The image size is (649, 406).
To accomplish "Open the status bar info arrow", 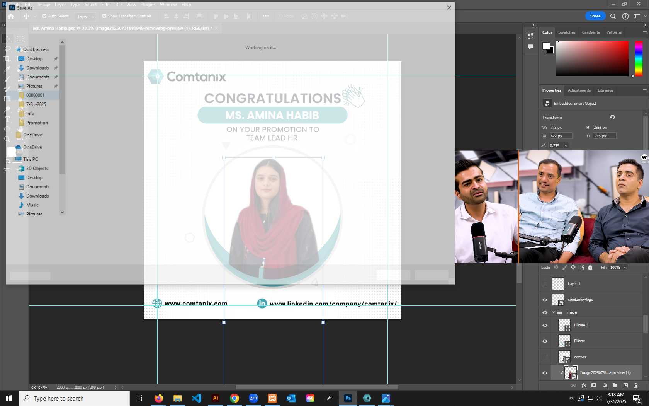I will click(x=115, y=387).
